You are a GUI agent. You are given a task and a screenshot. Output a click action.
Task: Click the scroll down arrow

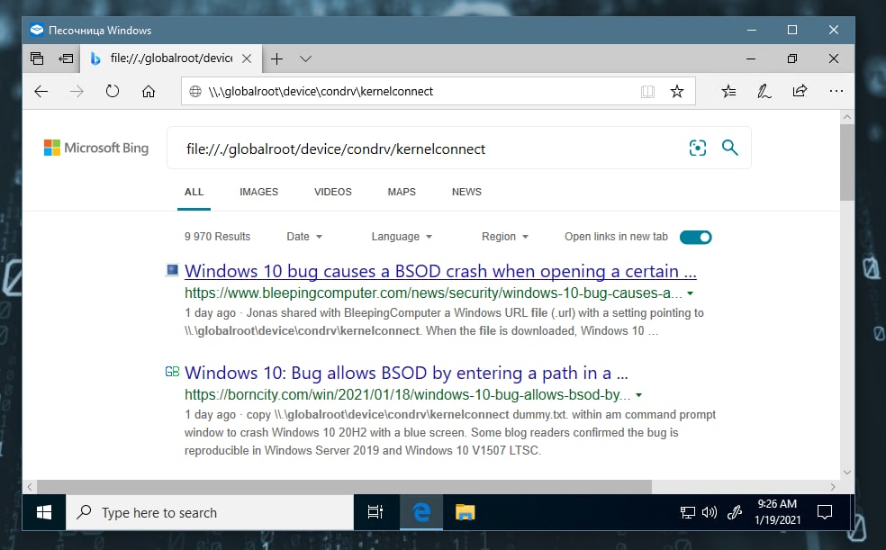point(846,472)
